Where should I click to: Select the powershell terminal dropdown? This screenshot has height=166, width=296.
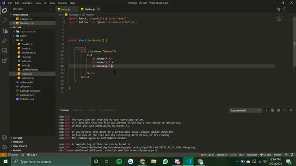click(x=245, y=111)
